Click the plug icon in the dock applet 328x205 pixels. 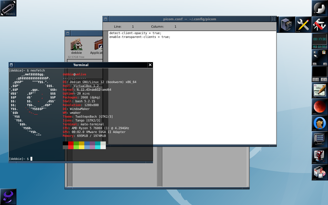point(316,57)
